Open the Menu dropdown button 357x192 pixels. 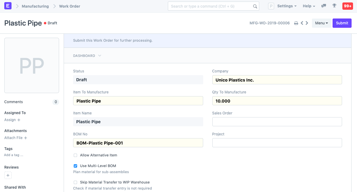[x=321, y=23]
